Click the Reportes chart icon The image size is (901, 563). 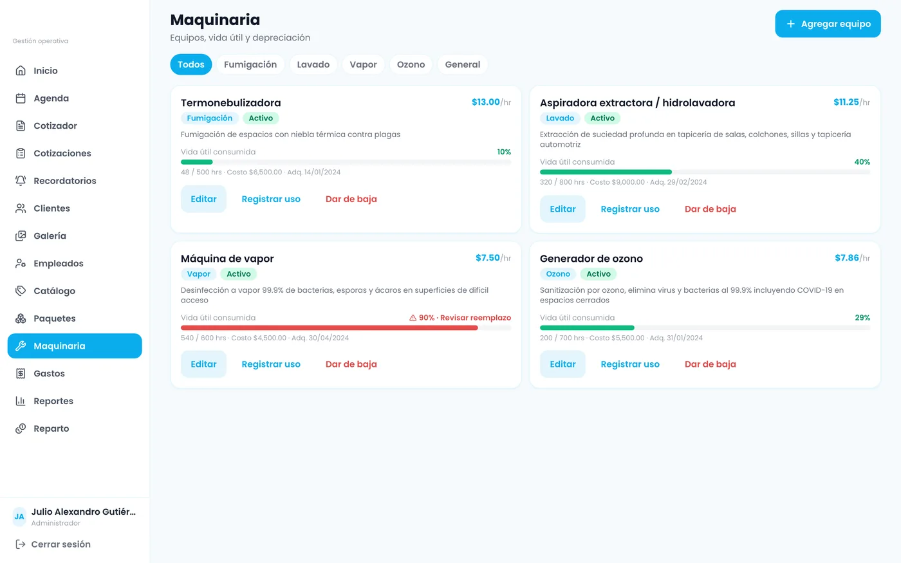[x=21, y=401]
